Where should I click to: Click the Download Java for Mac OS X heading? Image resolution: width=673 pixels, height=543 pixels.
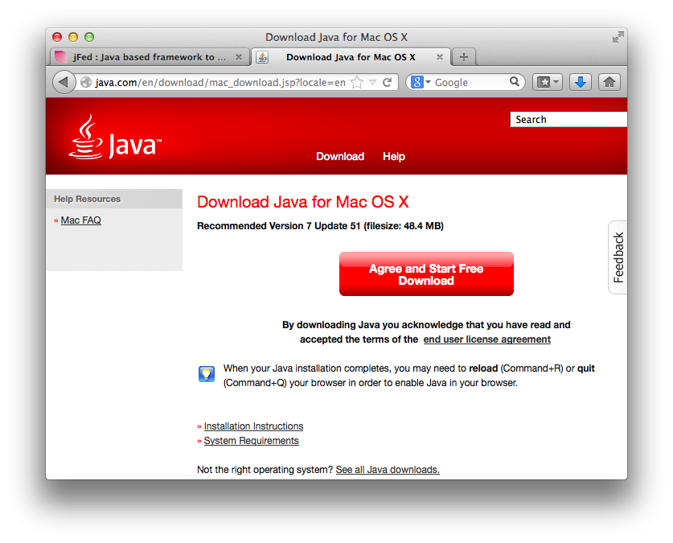click(302, 202)
